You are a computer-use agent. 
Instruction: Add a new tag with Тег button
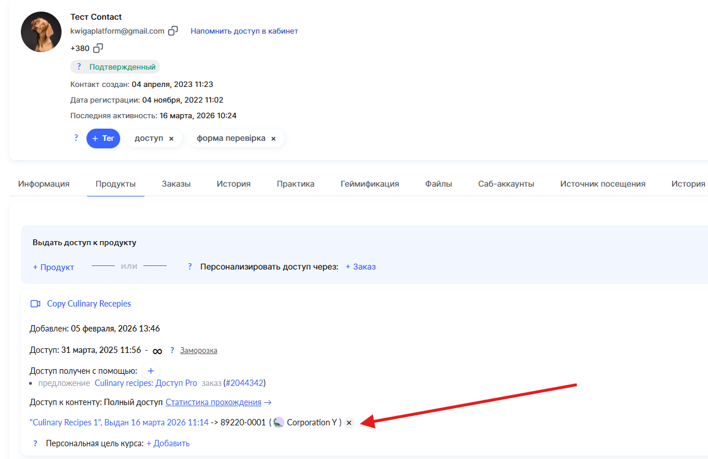coord(103,139)
